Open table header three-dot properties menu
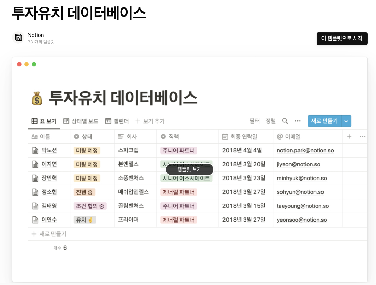 click(x=362, y=137)
